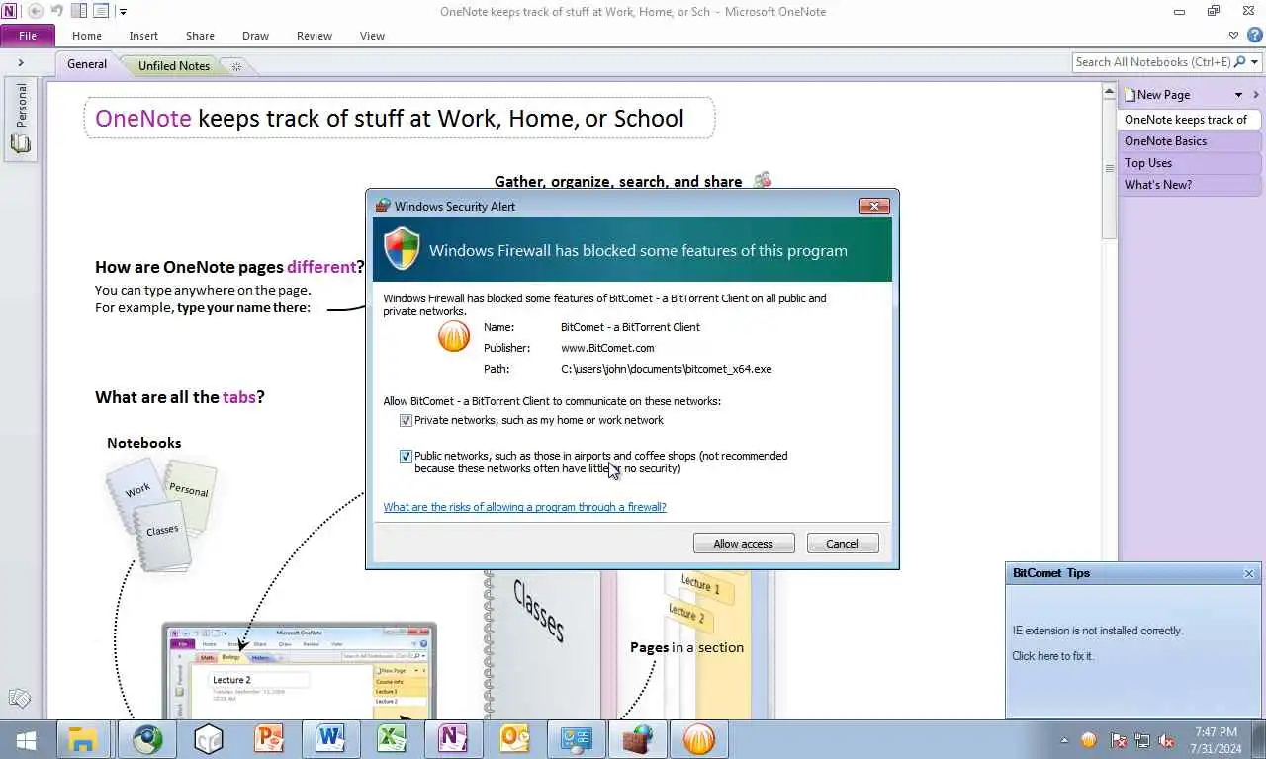The image size is (1266, 759).
Task: Close the BitComet Tips popup
Action: coord(1248,573)
